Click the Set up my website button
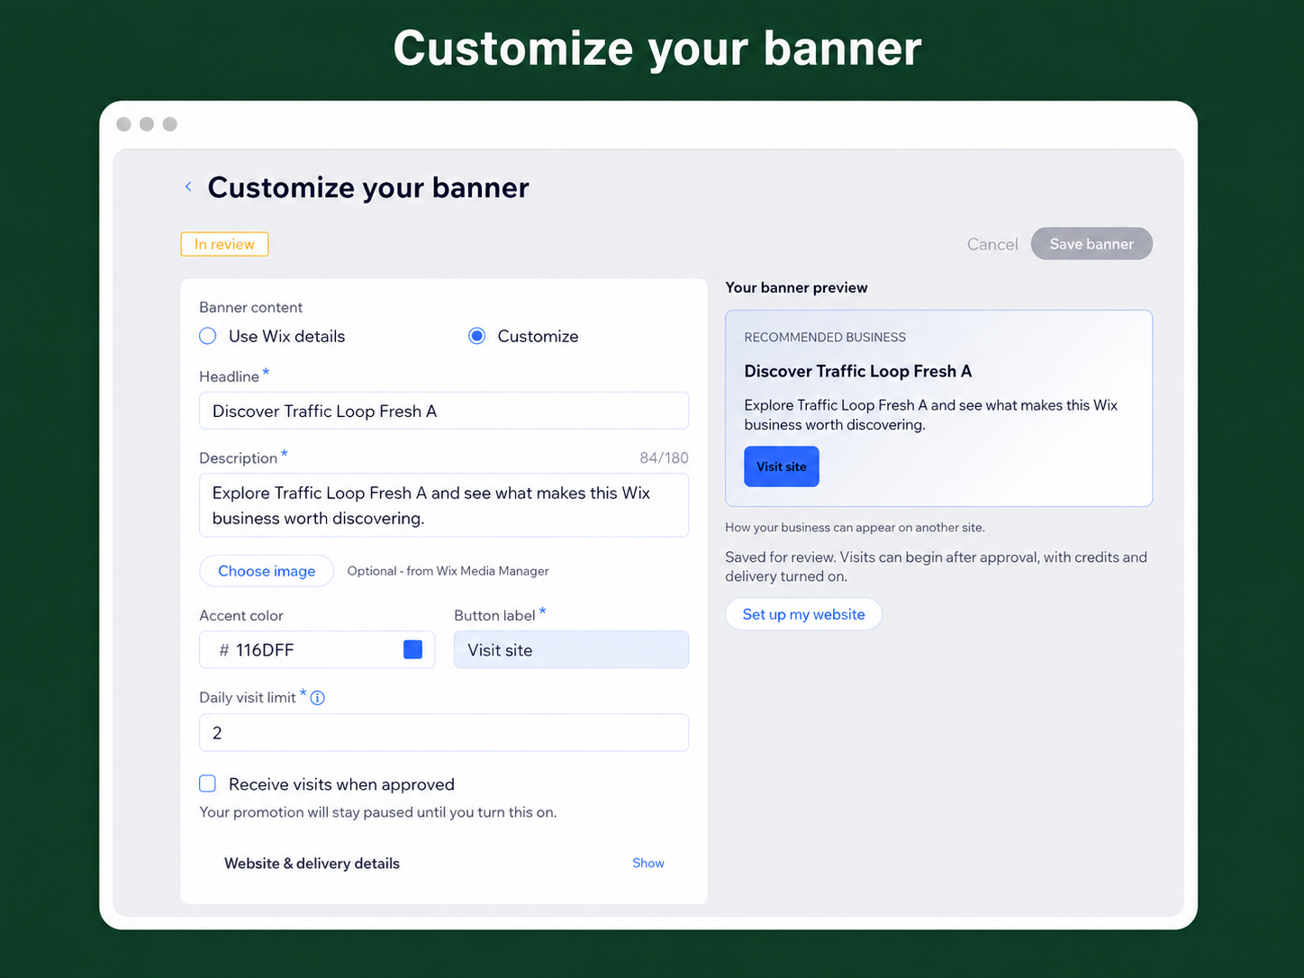 803,614
